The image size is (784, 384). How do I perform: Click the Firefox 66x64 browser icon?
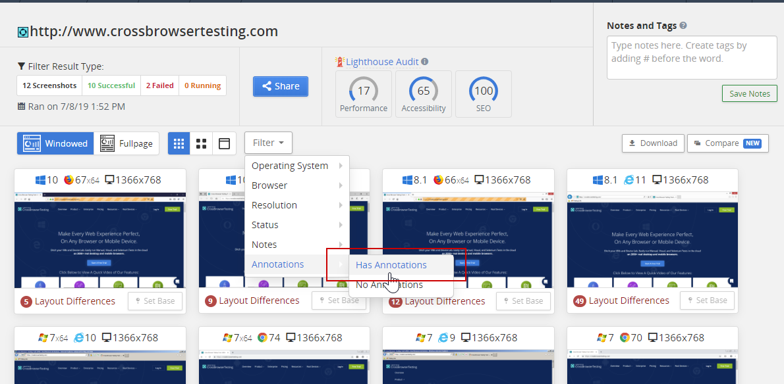(x=438, y=180)
